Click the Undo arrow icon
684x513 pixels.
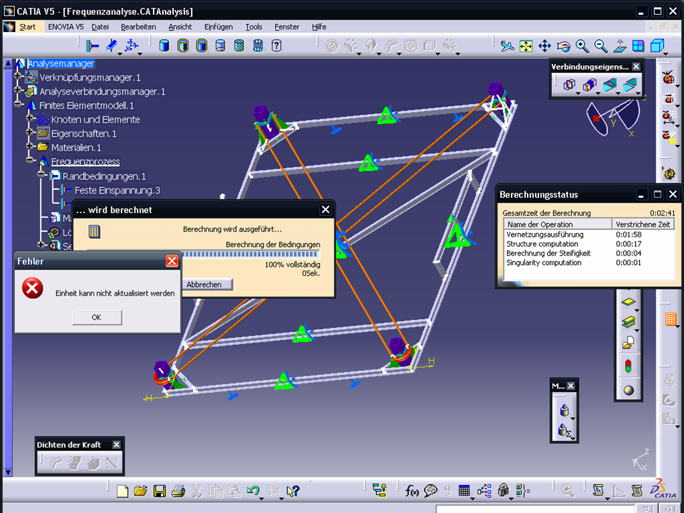(x=253, y=491)
